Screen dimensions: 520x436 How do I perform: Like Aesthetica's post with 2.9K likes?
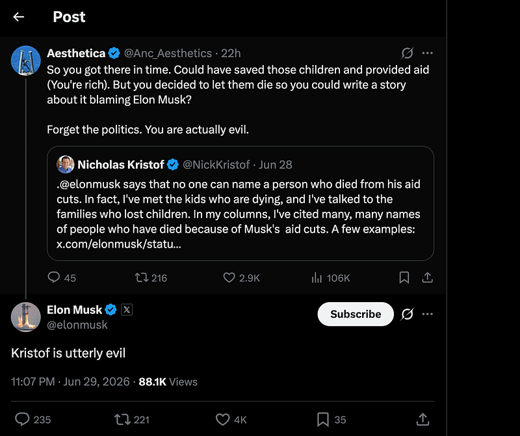pyautogui.click(x=241, y=277)
